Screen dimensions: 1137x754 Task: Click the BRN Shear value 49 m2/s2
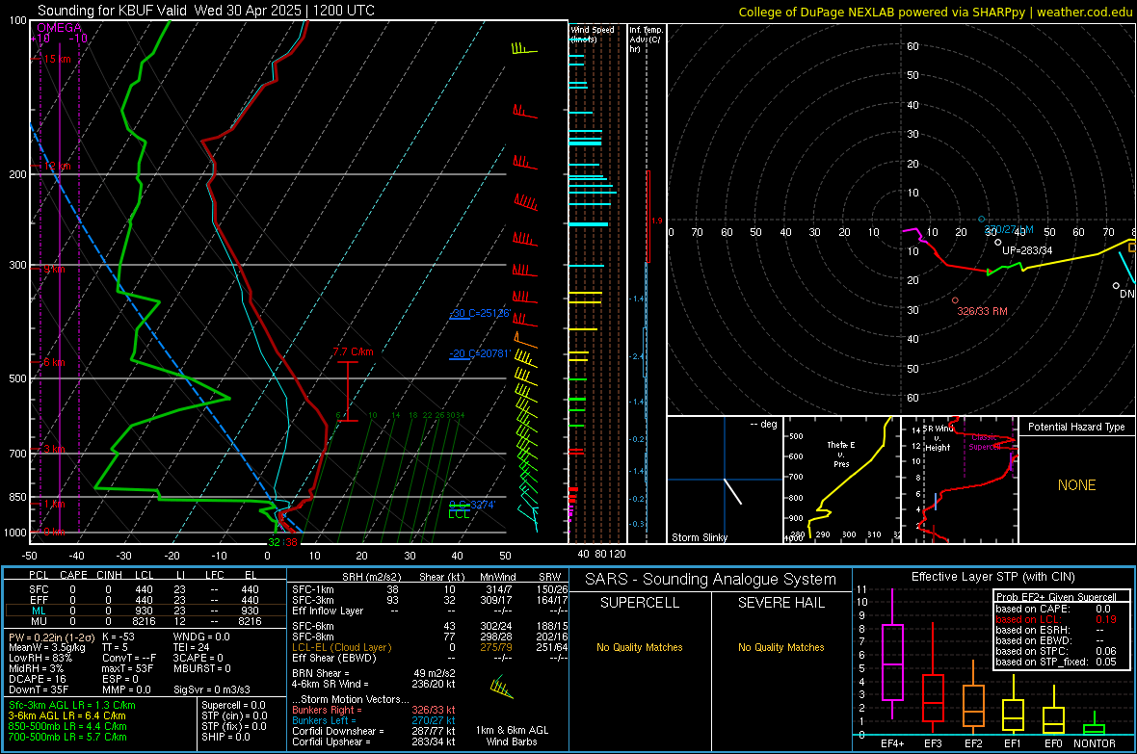(435, 673)
